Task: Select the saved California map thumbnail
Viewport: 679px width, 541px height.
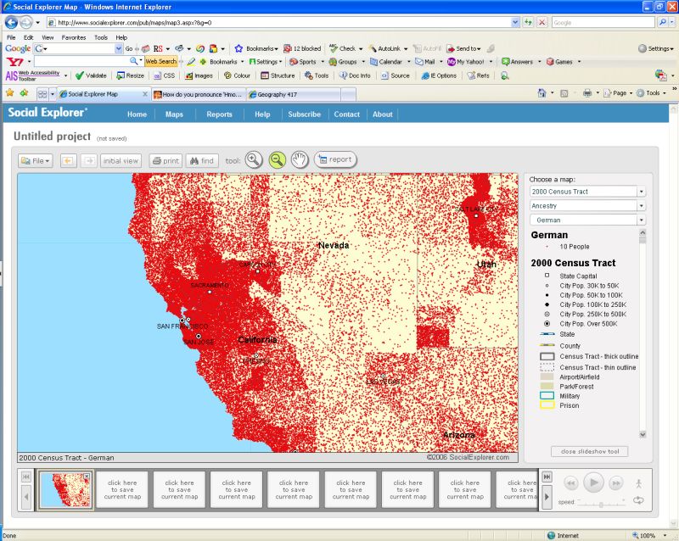Action: click(x=65, y=489)
